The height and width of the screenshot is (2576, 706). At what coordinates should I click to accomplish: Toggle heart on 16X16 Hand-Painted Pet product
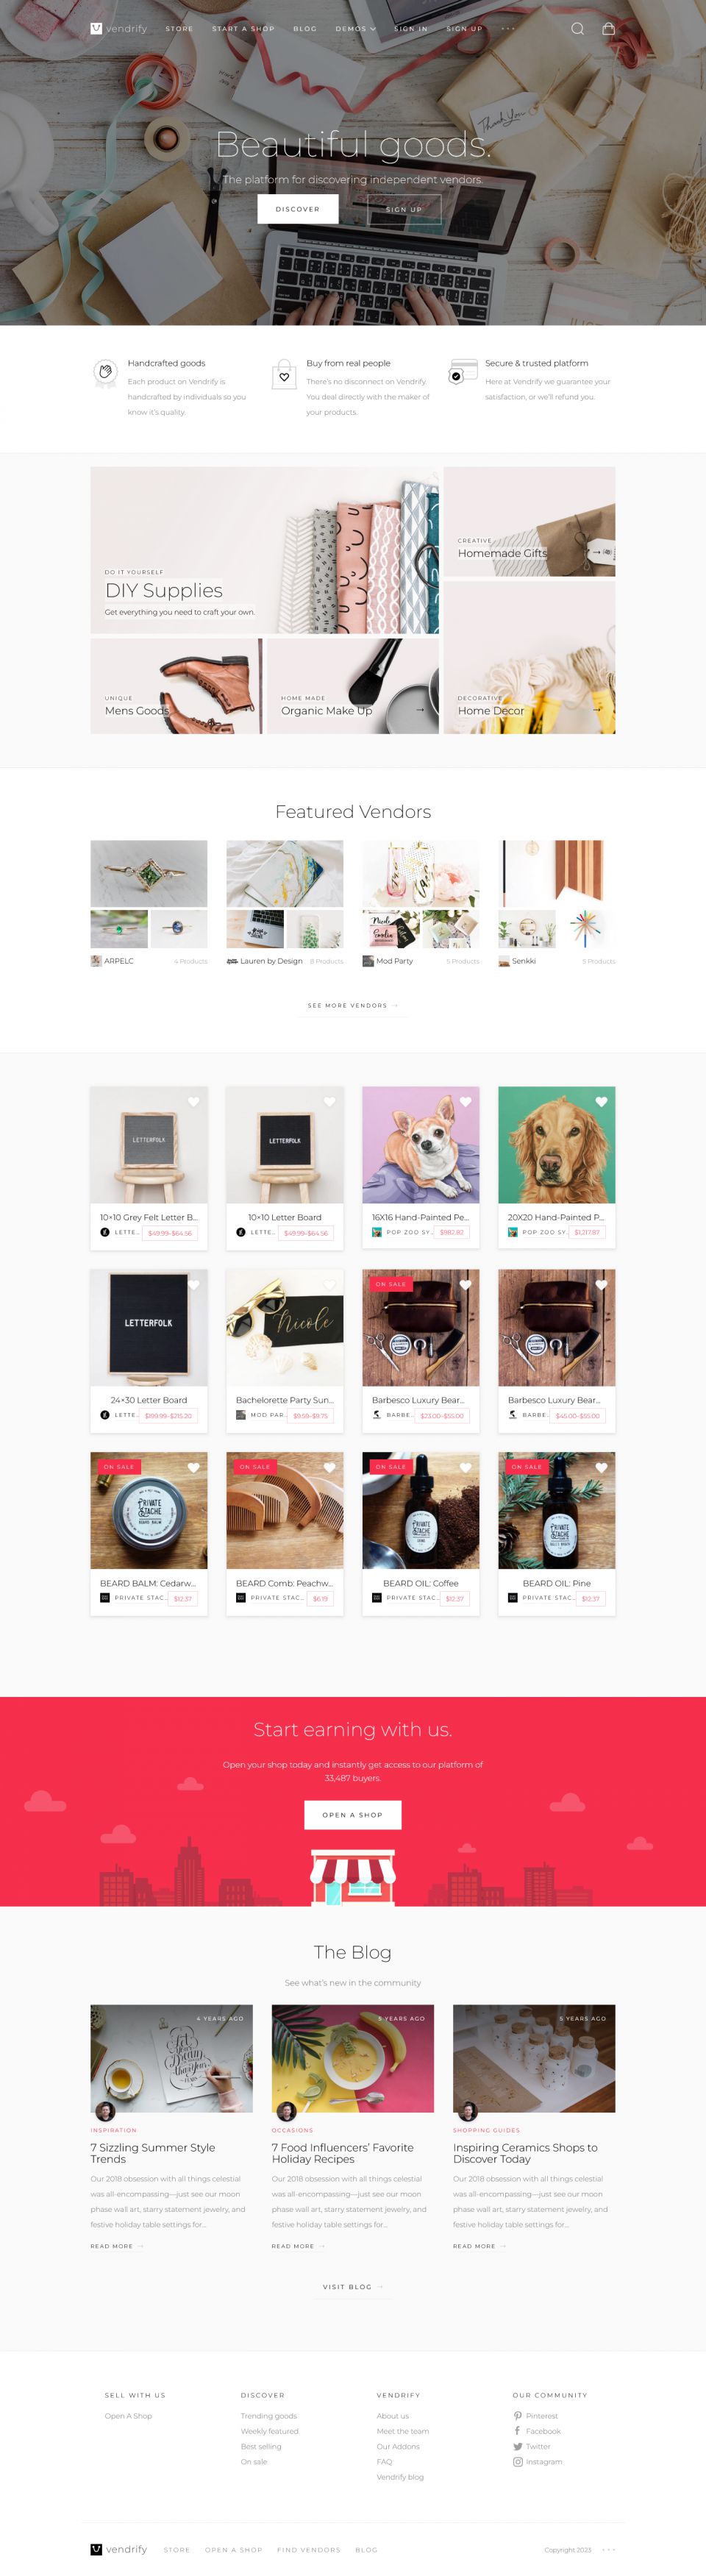pos(465,1101)
